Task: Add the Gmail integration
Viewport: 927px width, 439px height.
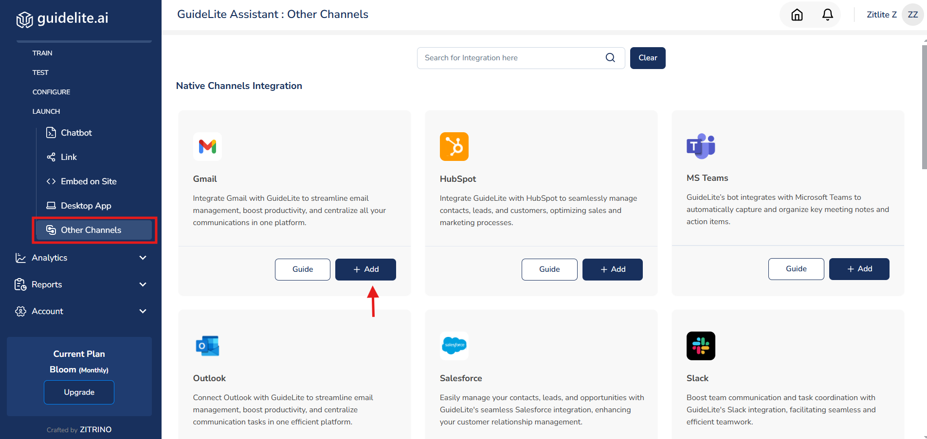Action: tap(365, 269)
